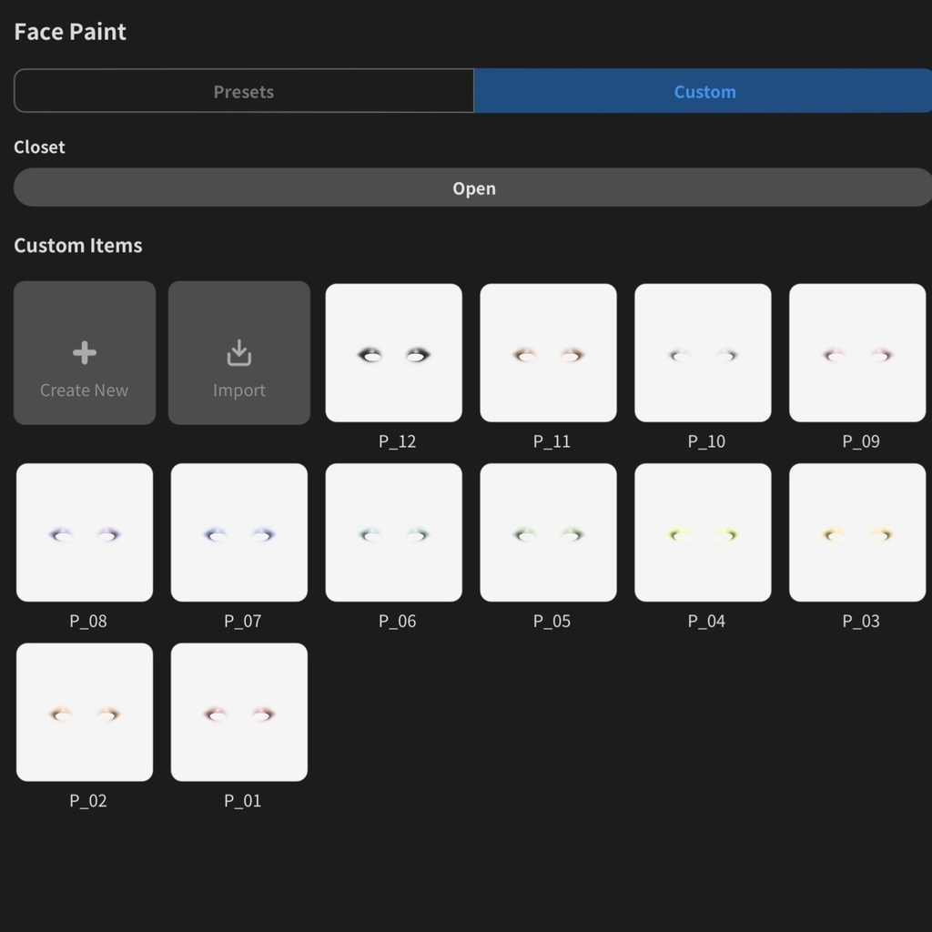Screen dimensions: 932x932
Task: Click the "P_10" item name
Action: [x=706, y=441]
